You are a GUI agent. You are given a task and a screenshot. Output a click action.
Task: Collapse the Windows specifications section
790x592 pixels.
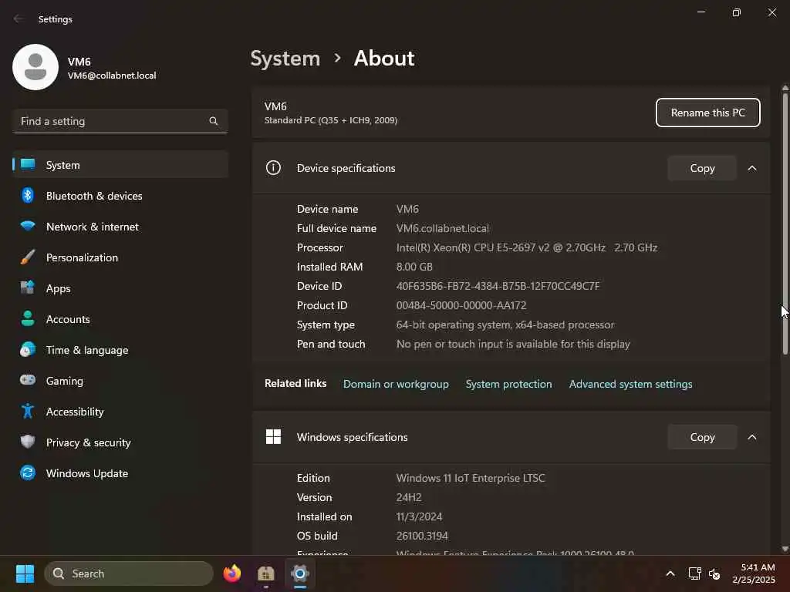click(x=752, y=437)
